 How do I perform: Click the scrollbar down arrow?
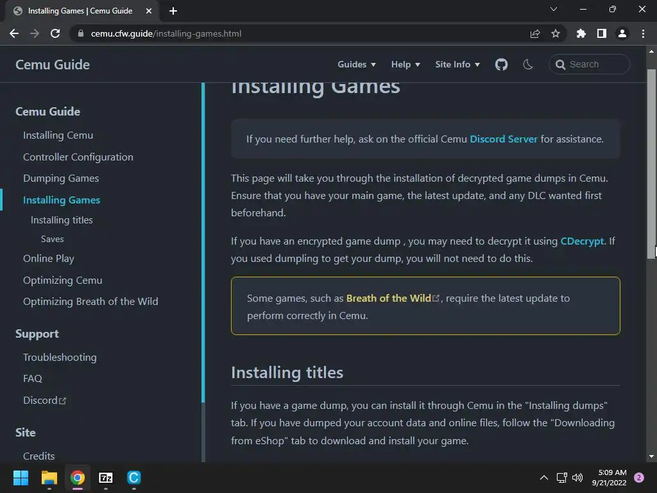pos(651,456)
